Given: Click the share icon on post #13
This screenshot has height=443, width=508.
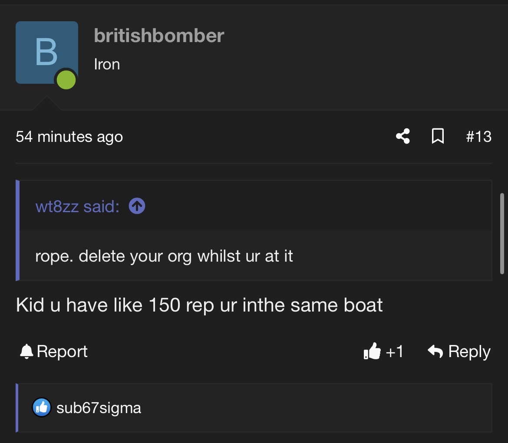Looking at the screenshot, I should tap(402, 136).
